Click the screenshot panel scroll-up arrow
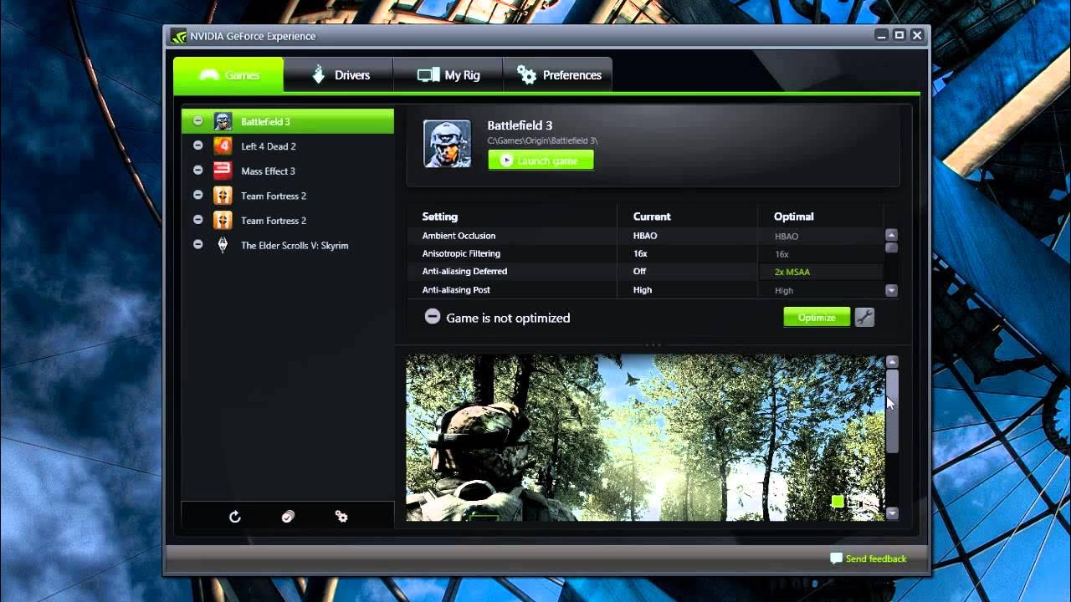The image size is (1071, 602). pos(892,362)
